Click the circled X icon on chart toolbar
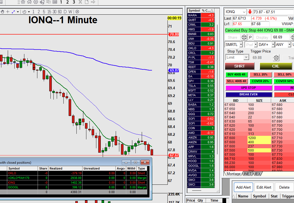This screenshot has width=294, height=203. pos(77,12)
